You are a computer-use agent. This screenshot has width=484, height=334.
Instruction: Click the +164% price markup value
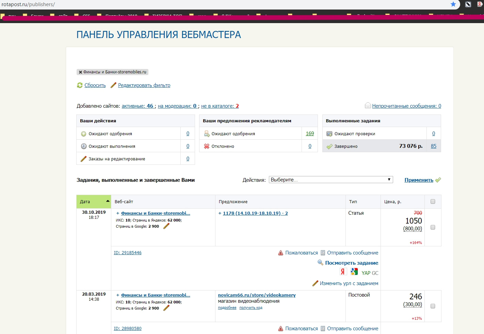416,243
